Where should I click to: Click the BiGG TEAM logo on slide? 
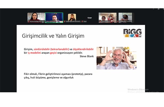(132, 33)
